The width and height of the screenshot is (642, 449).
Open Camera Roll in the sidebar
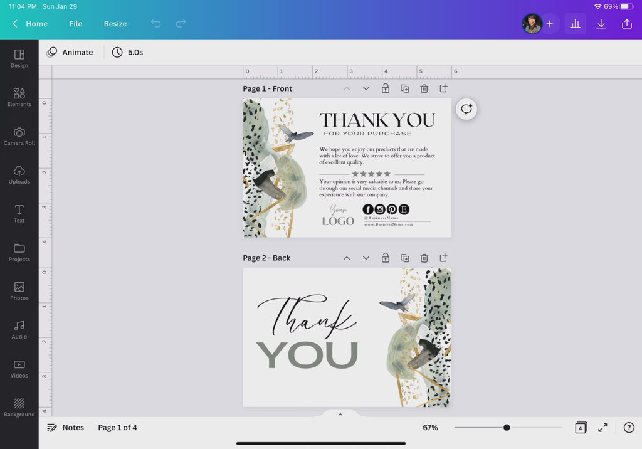coord(19,137)
